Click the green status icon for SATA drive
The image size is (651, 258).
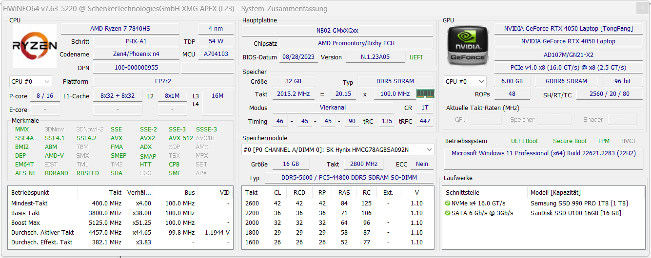pyautogui.click(x=448, y=213)
